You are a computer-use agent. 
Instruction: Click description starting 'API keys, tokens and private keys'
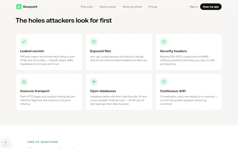[x=48, y=60]
